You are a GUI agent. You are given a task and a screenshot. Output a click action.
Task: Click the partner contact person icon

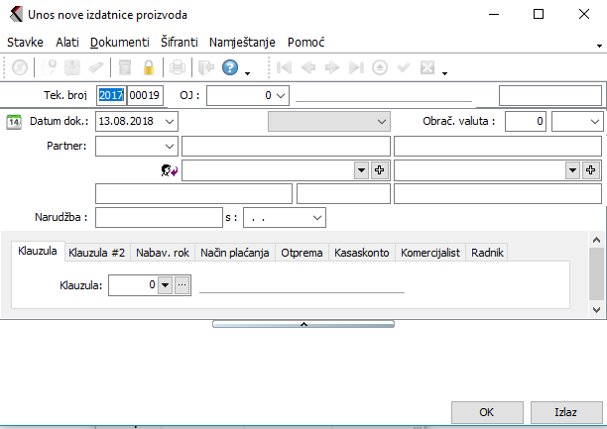coord(169,170)
